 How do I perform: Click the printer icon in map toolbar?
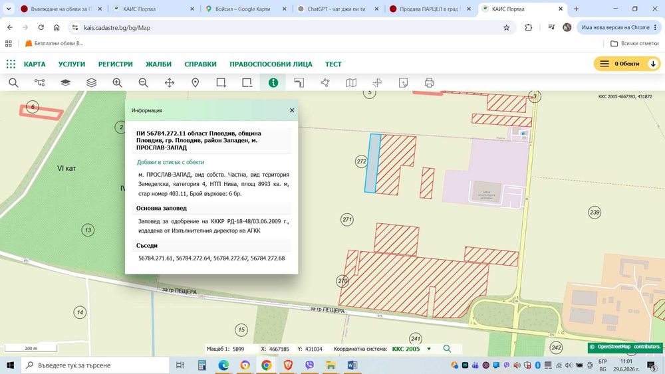click(429, 82)
